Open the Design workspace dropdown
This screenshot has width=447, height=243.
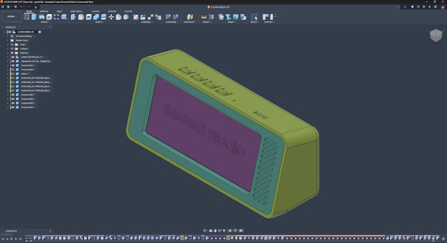pos(11,17)
